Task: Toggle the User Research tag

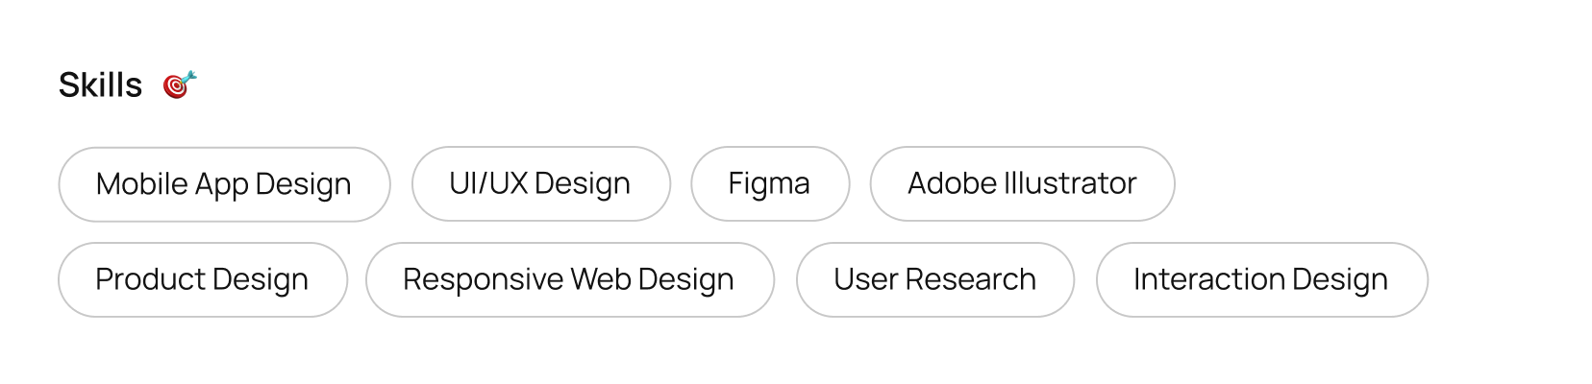Action: (934, 279)
